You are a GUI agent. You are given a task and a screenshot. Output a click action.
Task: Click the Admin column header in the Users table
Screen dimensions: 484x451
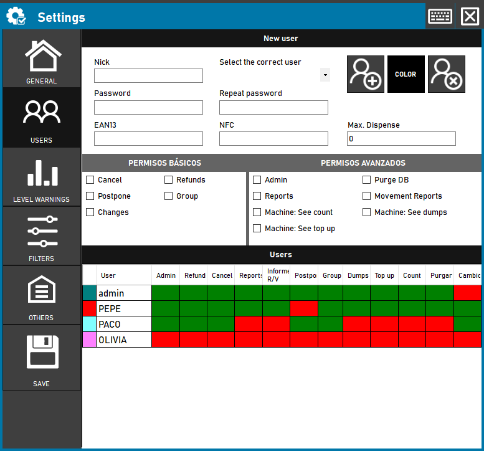pyautogui.click(x=166, y=275)
